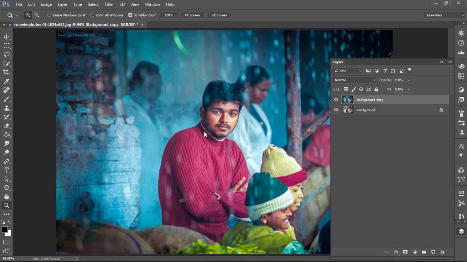467x262 pixels.
Task: Select the Brush tool
Action: click(x=7, y=99)
